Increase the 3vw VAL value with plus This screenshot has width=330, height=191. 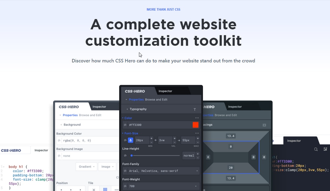point(175,138)
